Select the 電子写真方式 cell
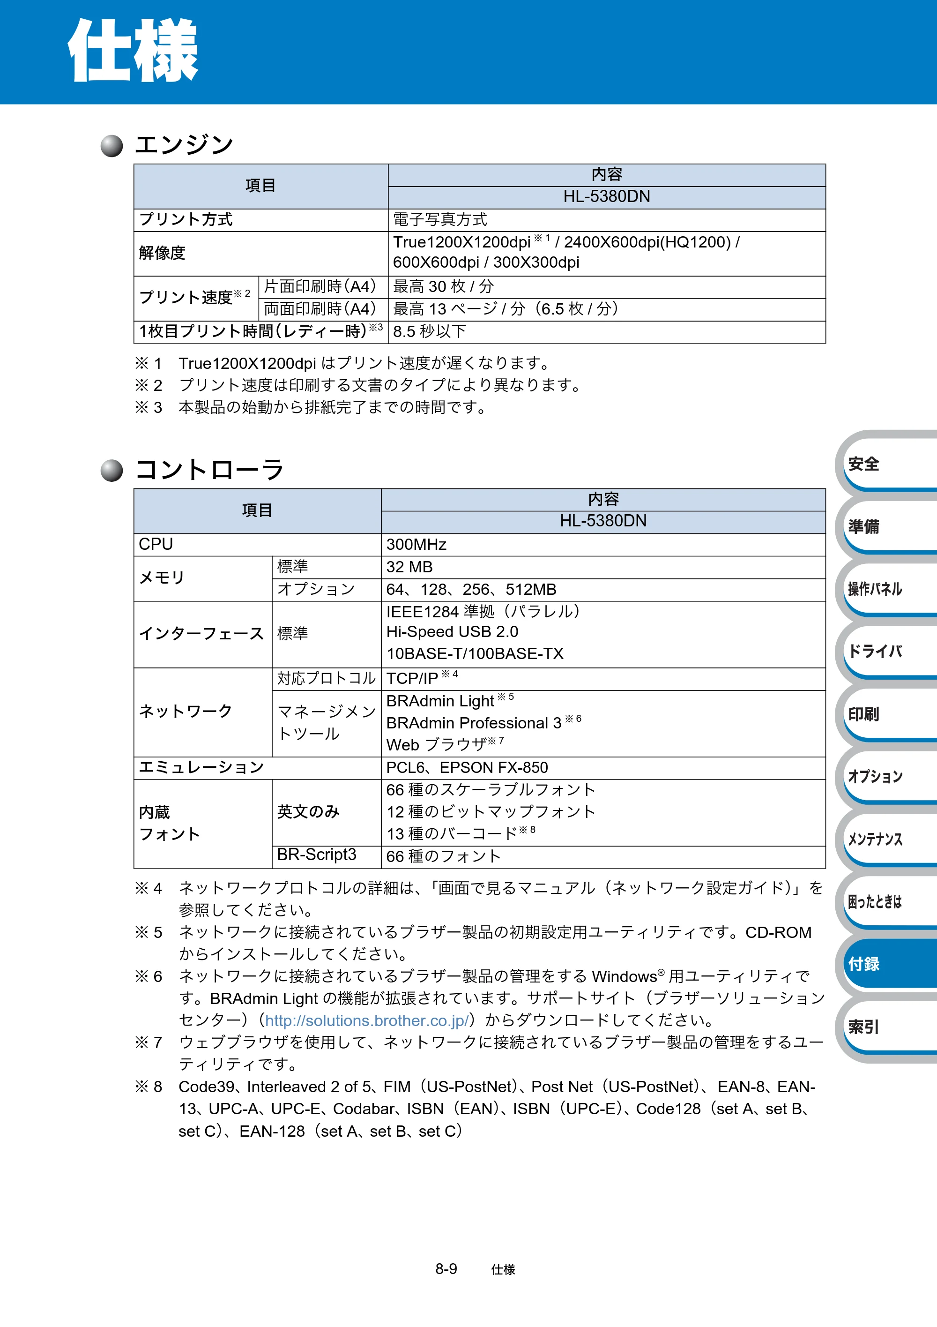This screenshot has width=937, height=1327. (x=607, y=220)
